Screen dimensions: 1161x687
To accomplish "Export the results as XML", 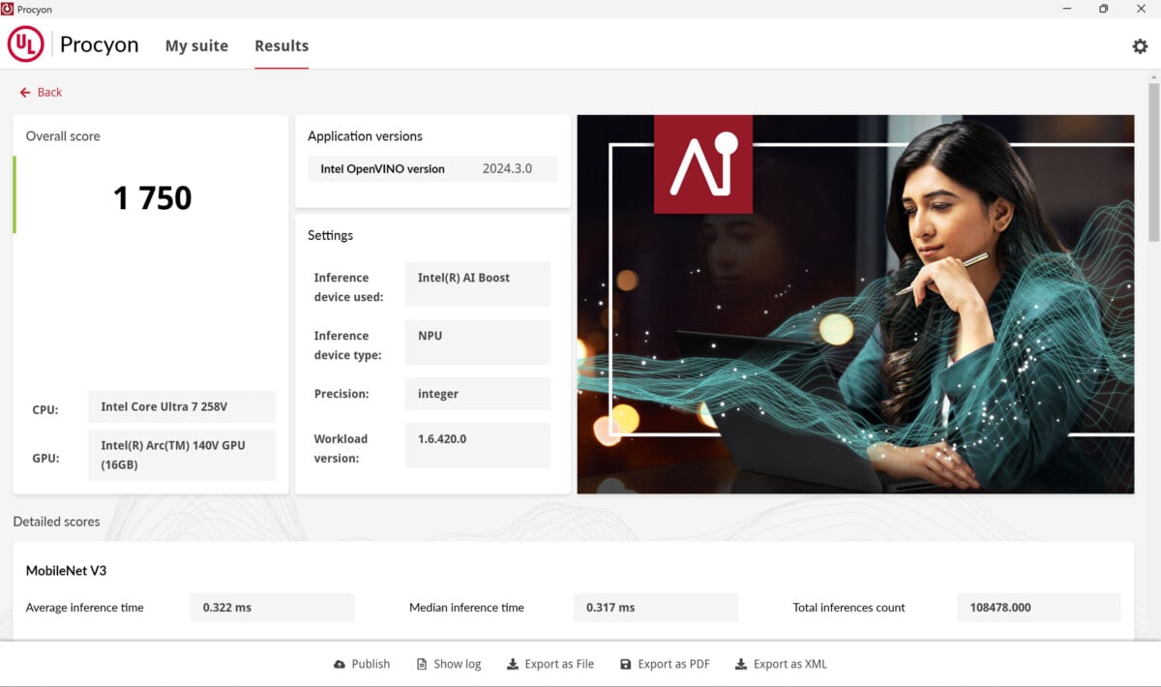I will coord(781,664).
